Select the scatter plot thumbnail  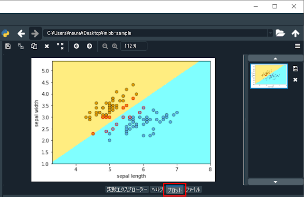coord(269,76)
